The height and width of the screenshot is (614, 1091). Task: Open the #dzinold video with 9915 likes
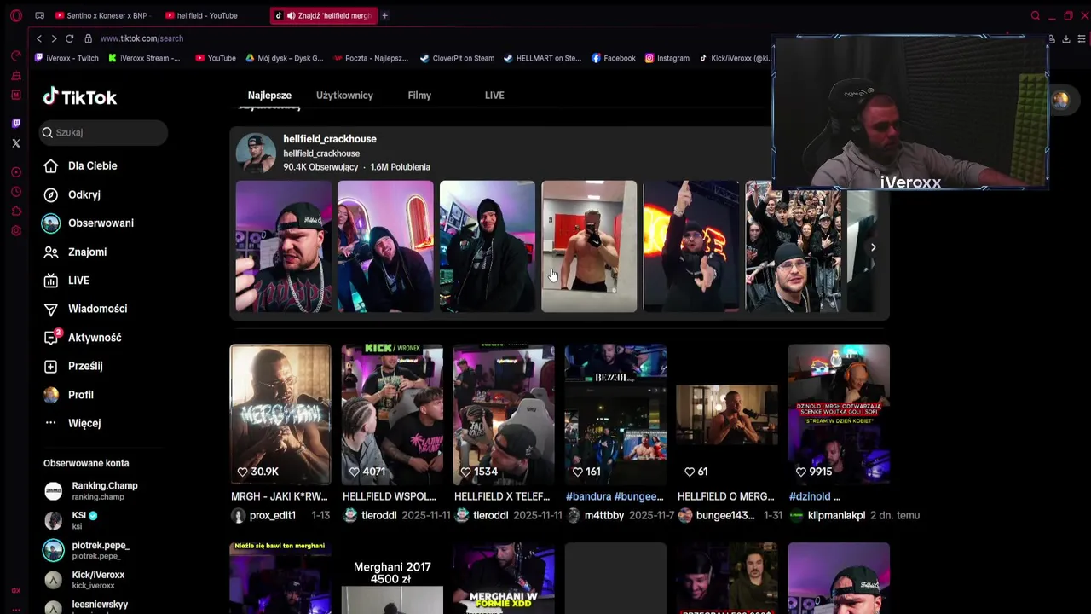(839, 414)
